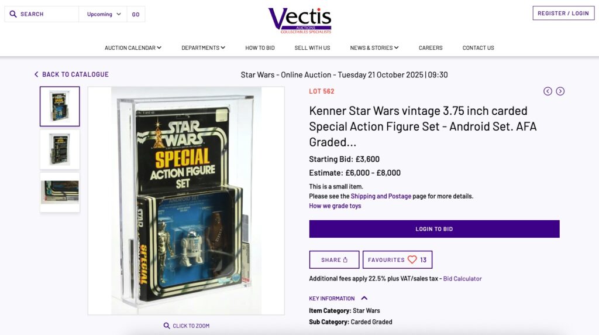
Task: Go to previous lot arrow icon
Action: tap(548, 91)
